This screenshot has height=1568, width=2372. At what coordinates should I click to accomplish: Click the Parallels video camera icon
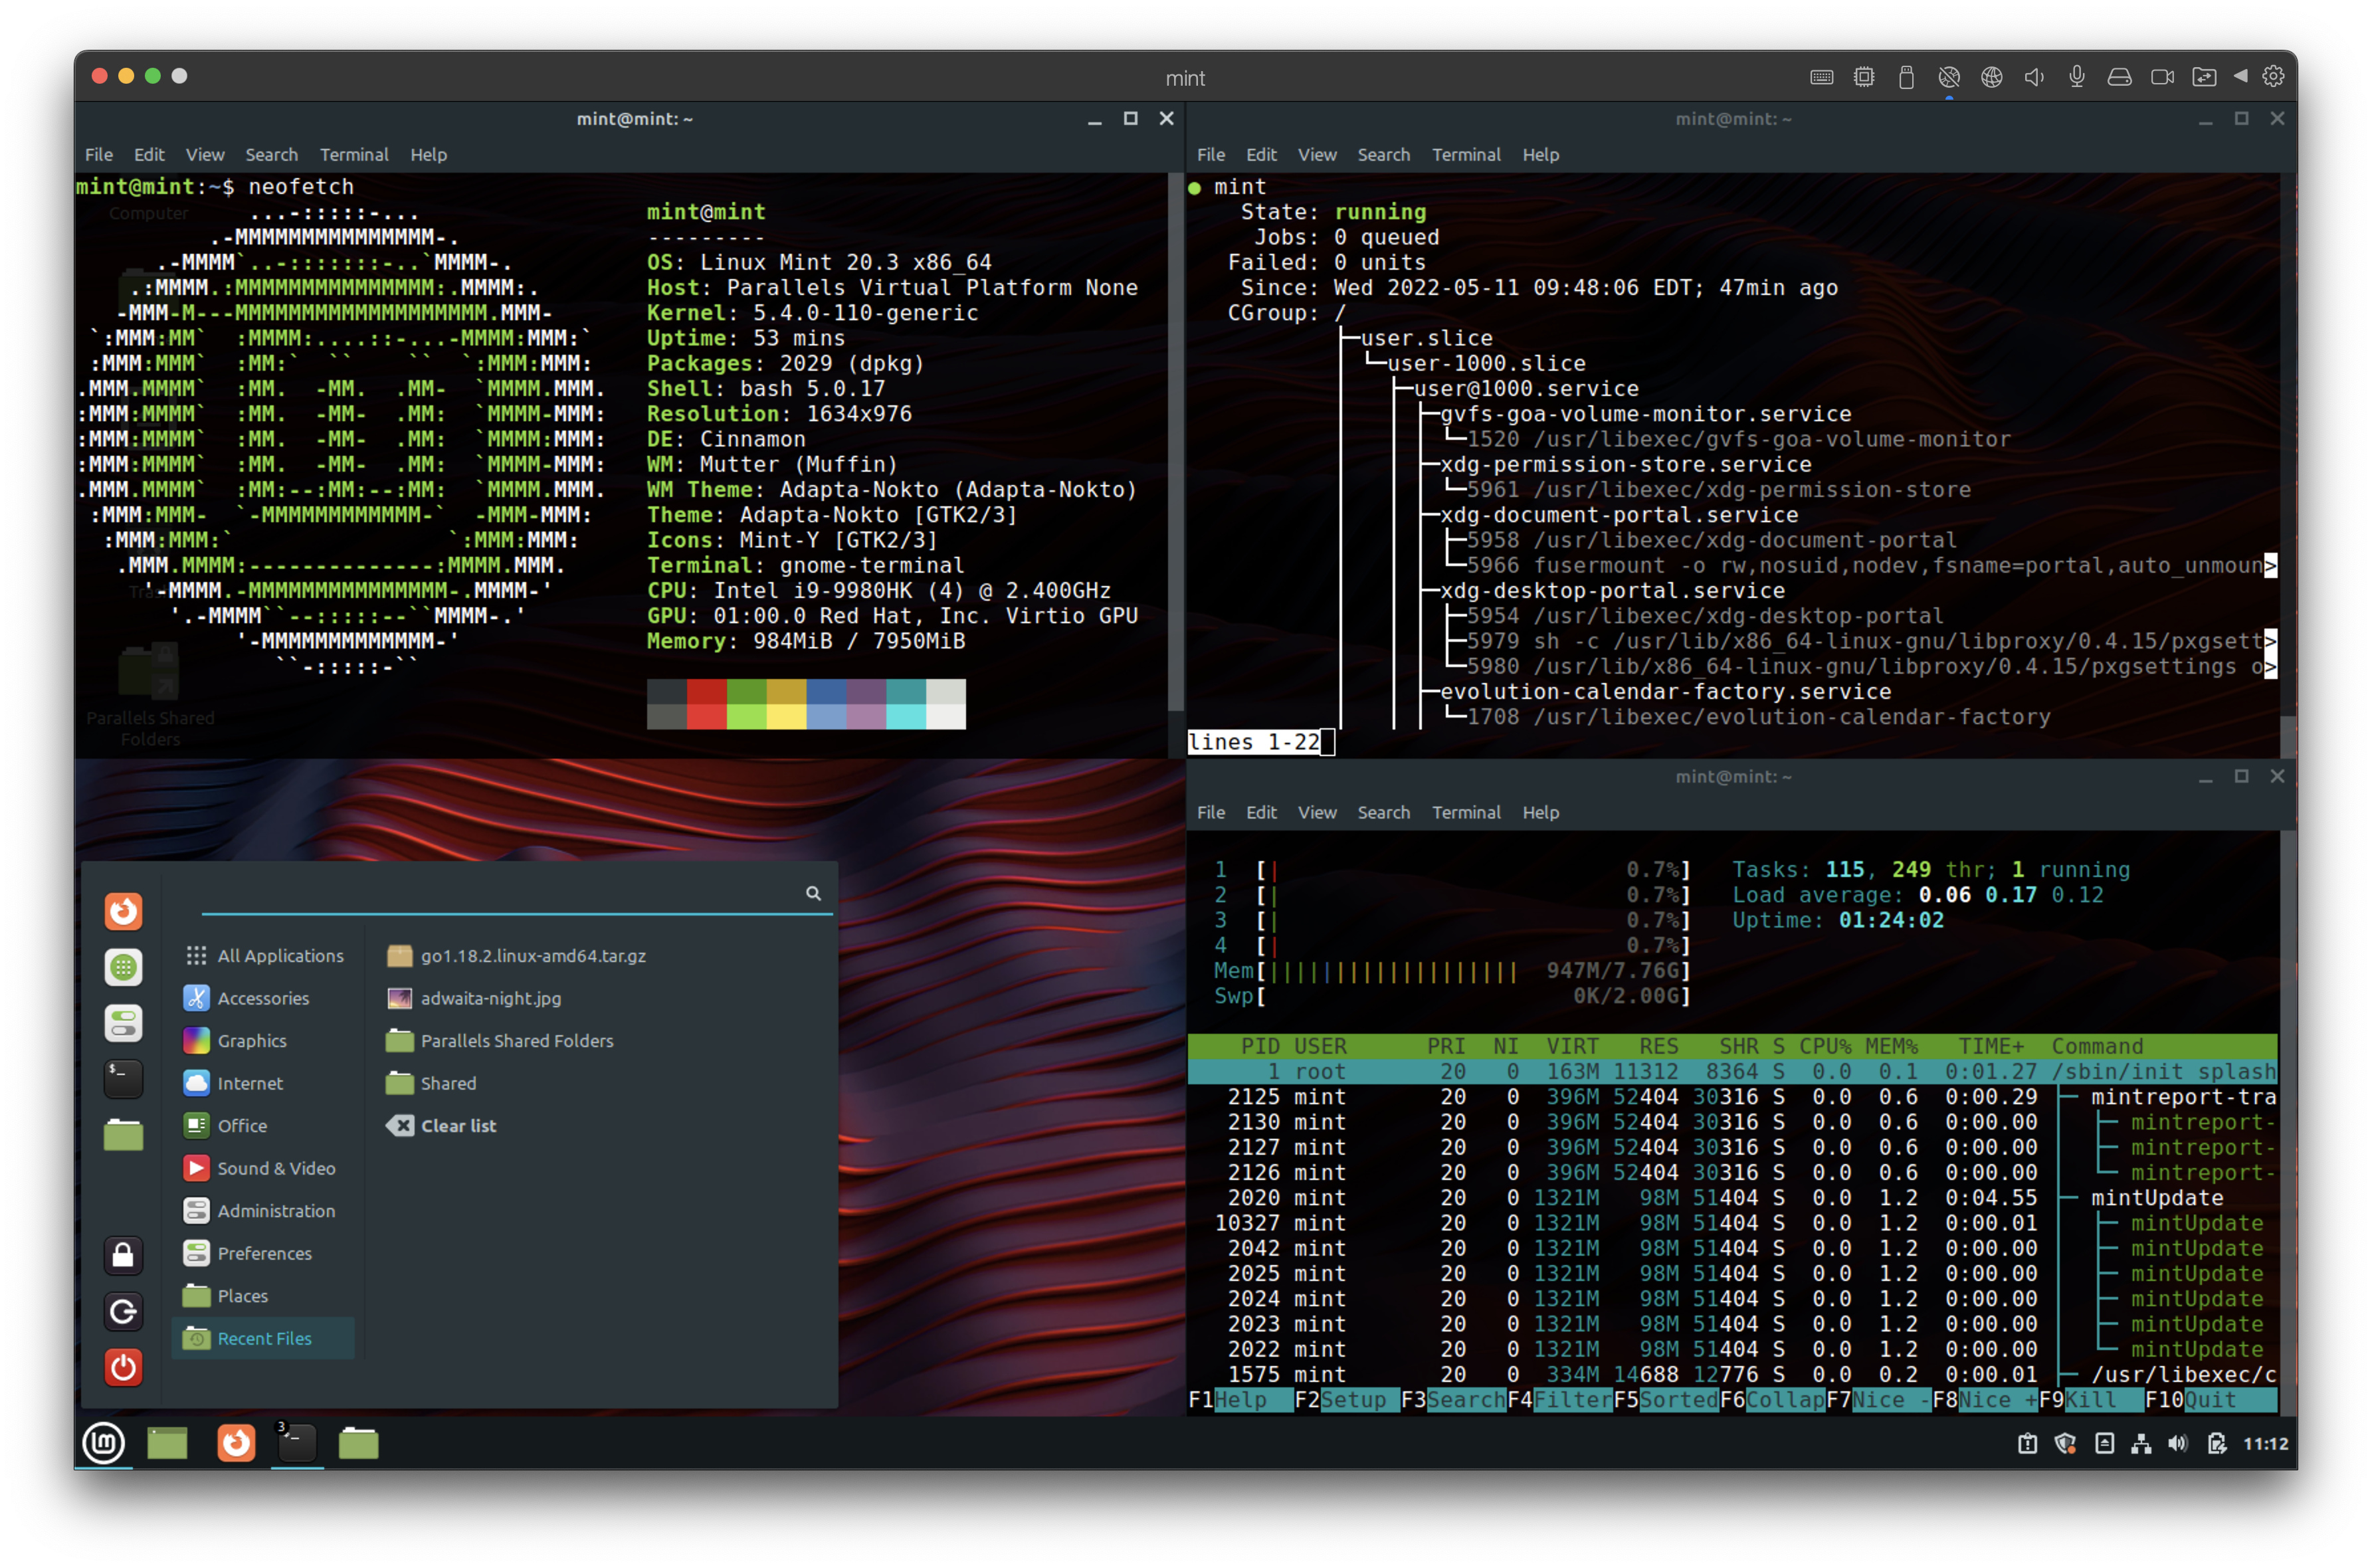click(2162, 77)
